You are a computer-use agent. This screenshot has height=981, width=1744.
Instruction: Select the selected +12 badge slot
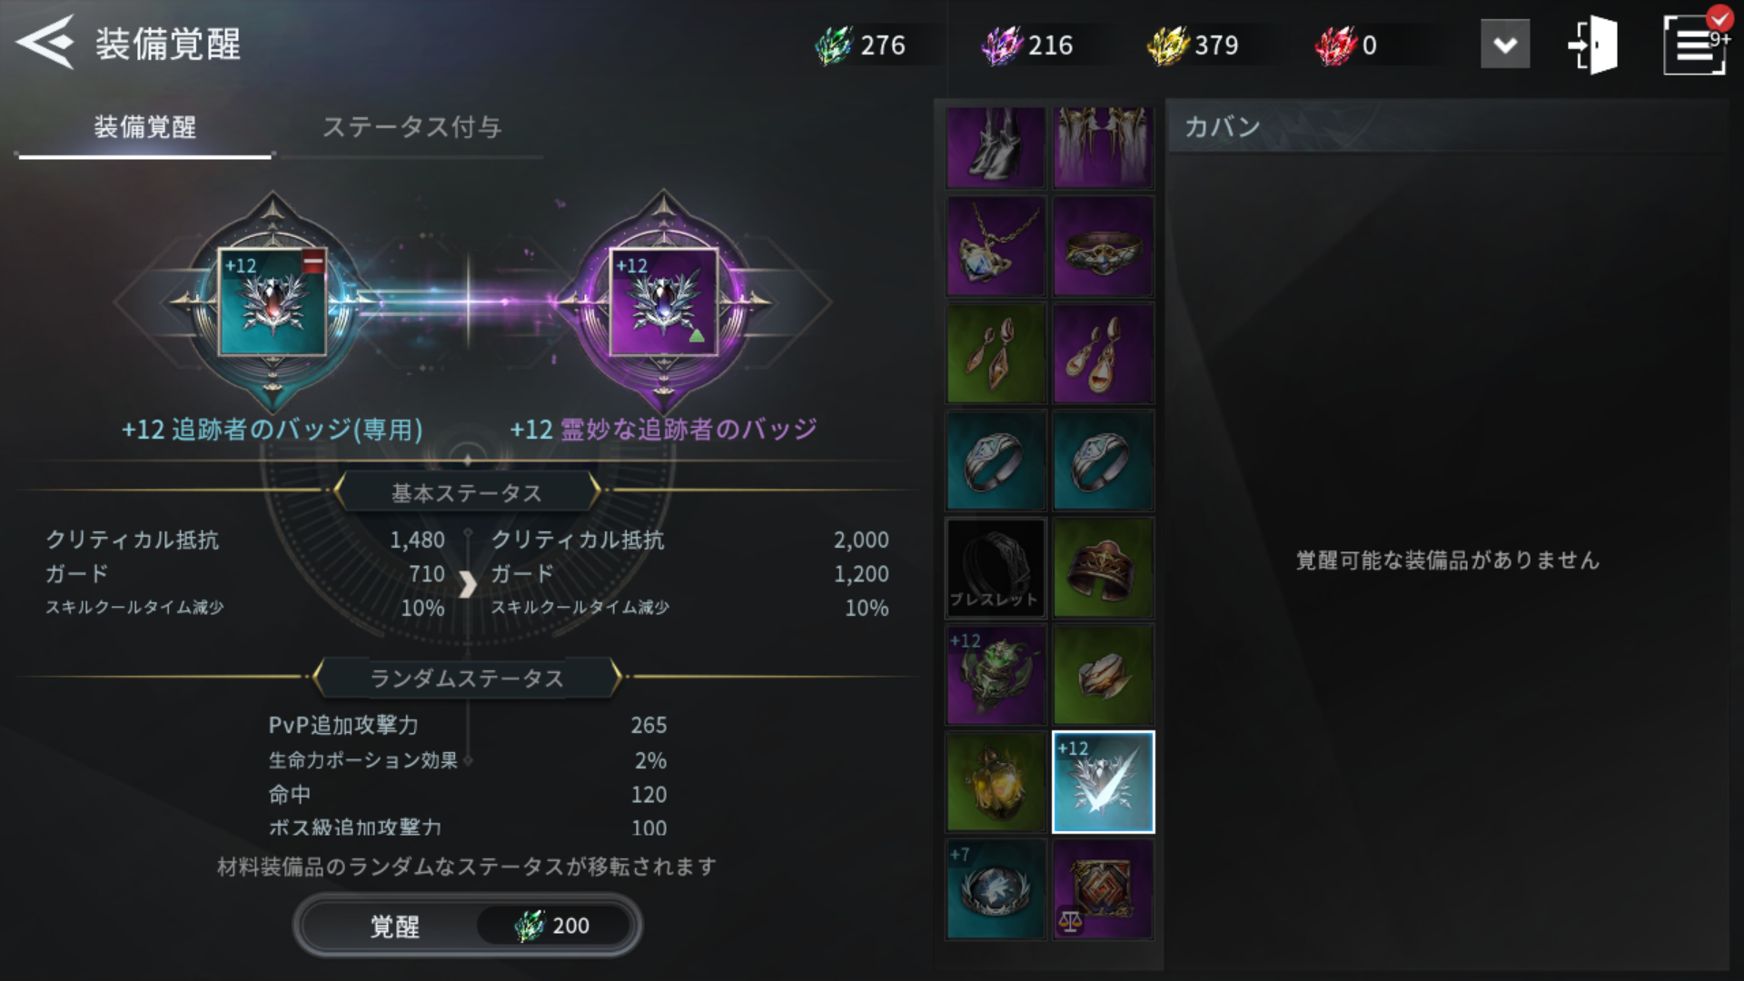tap(1103, 782)
